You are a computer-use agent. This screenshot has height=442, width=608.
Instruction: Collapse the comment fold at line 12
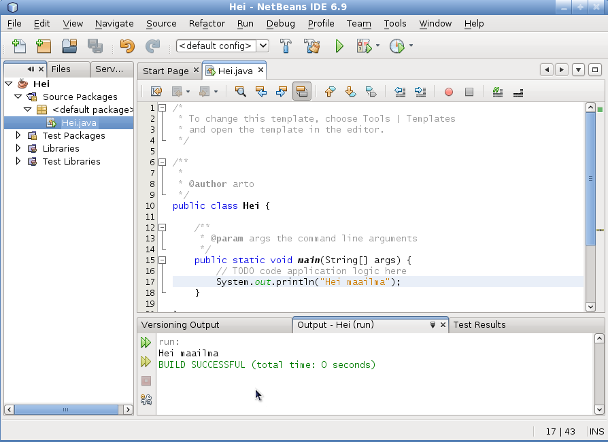163,228
